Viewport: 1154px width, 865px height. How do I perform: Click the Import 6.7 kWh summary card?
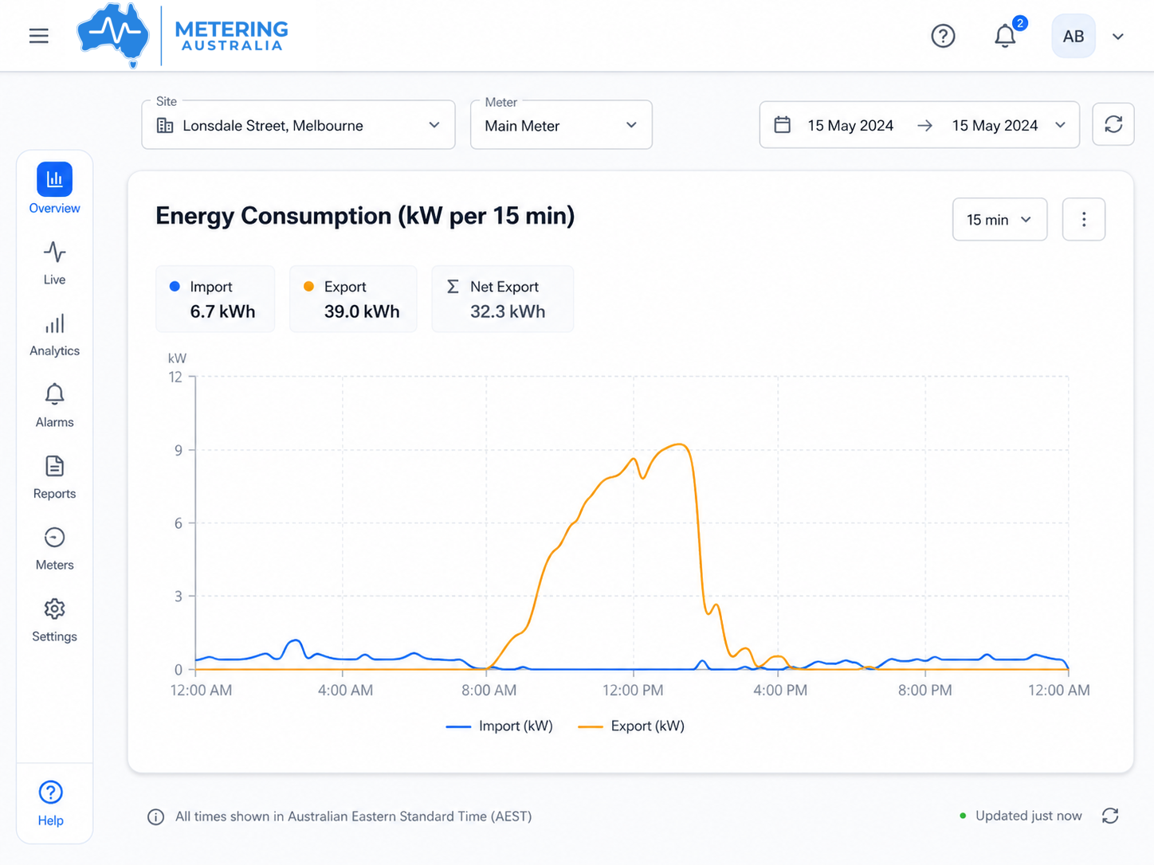(215, 299)
